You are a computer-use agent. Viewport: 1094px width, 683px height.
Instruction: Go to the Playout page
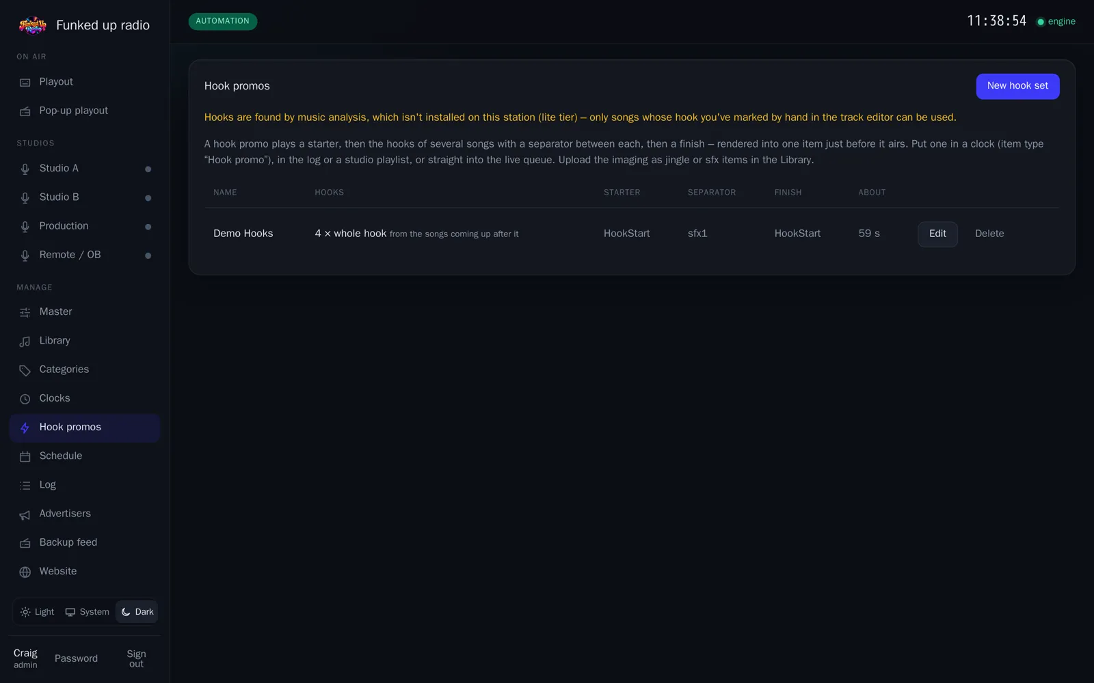(x=85, y=82)
